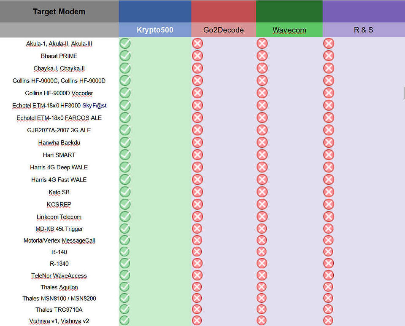Select the Target Modem header cell
The height and width of the screenshot is (326, 405).
click(x=59, y=12)
